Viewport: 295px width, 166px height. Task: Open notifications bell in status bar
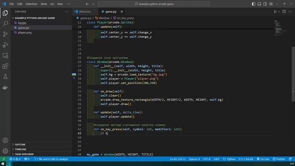pos(290,159)
